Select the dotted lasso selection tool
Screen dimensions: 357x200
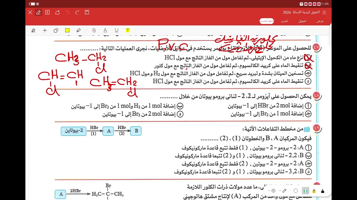(296, 191)
